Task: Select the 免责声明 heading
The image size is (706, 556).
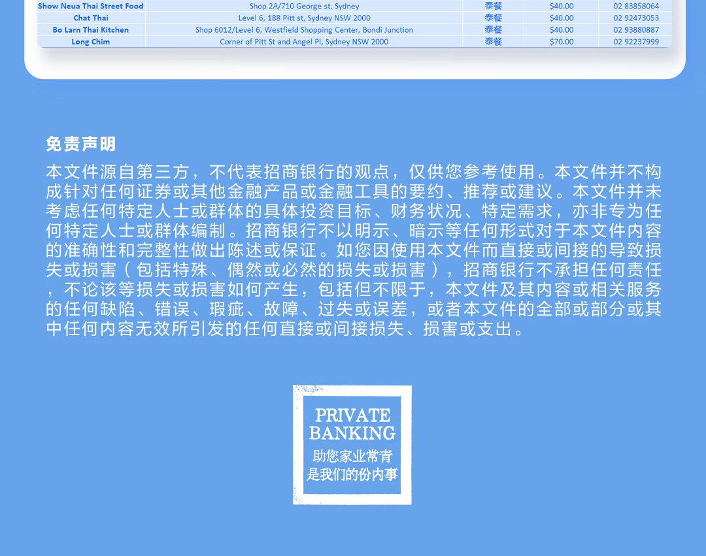Action: point(80,144)
